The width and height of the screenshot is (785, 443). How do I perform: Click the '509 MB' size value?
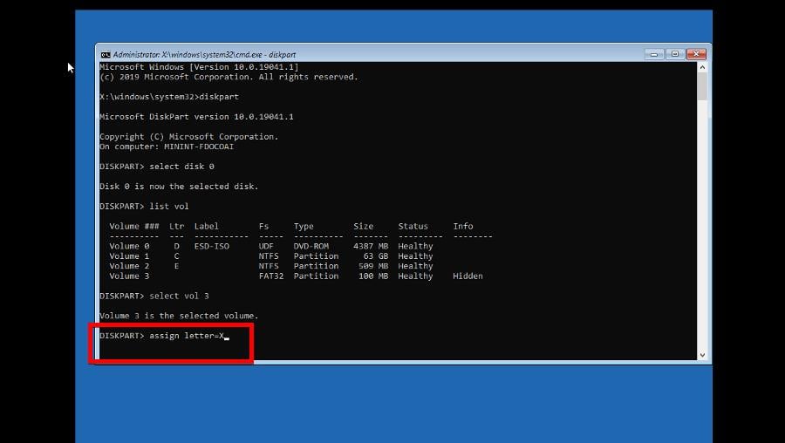coord(373,266)
